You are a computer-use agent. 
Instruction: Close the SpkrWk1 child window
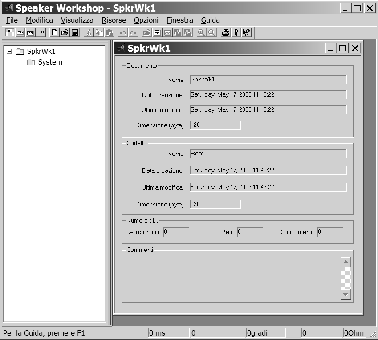[x=355, y=48]
